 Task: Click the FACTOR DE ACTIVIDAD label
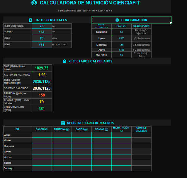point(17,75)
